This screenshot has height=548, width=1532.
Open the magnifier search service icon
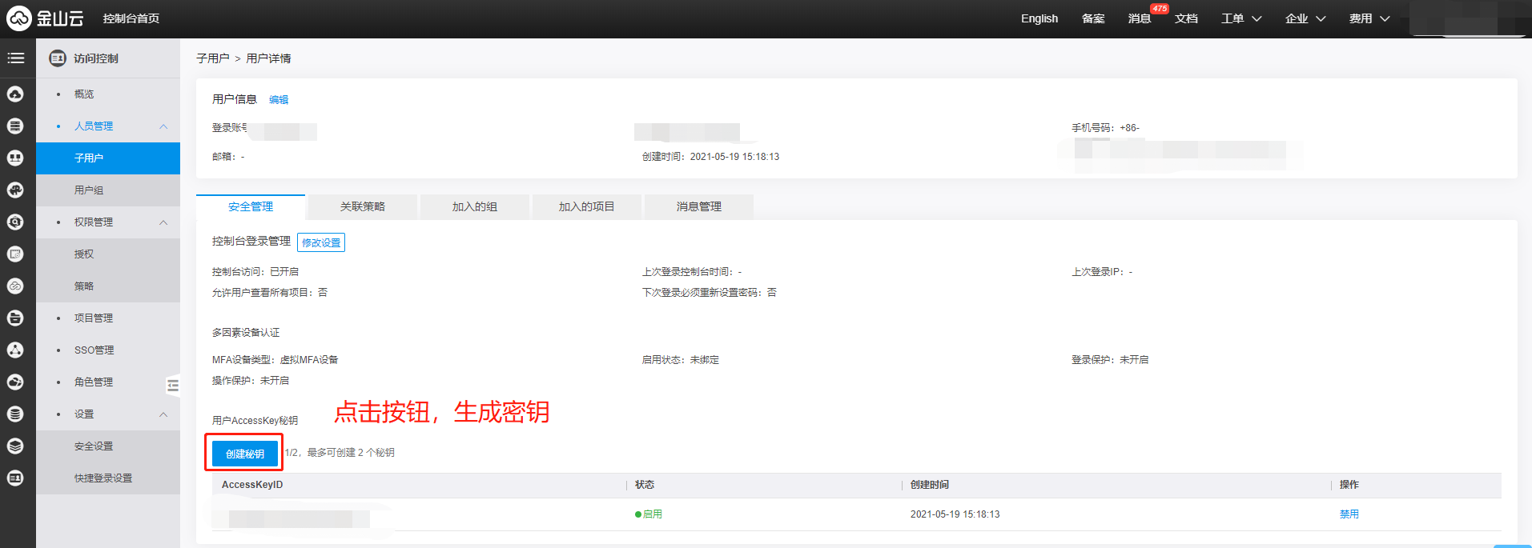click(15, 222)
